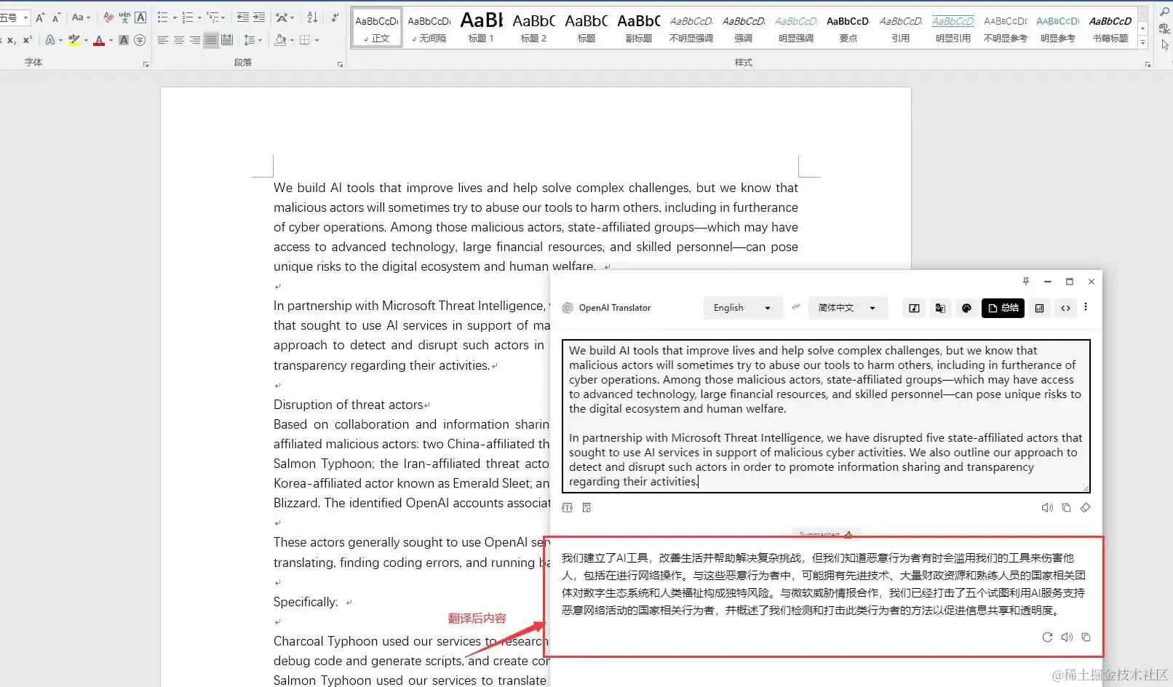Click the Phonetic Guide (wén) icon
The image size is (1173, 687).
[124, 17]
